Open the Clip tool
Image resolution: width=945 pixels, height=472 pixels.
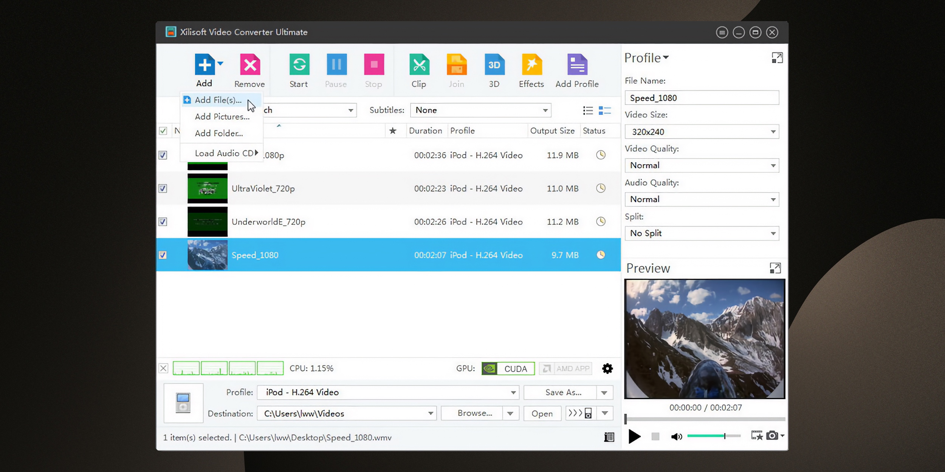tap(419, 65)
